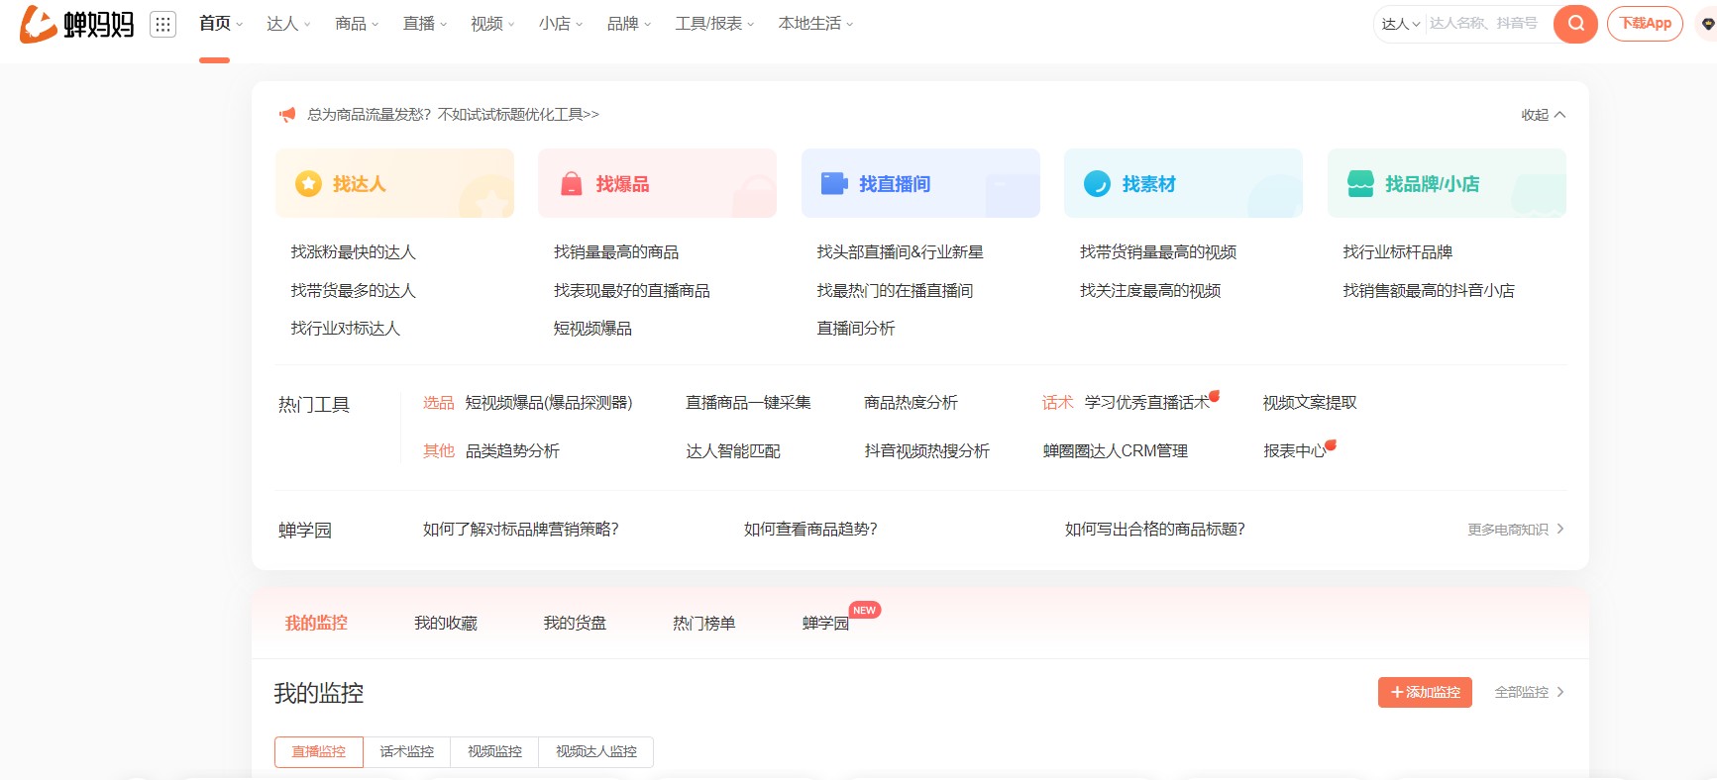
Task: Expand the 小店 navigation menu
Action: click(x=561, y=24)
